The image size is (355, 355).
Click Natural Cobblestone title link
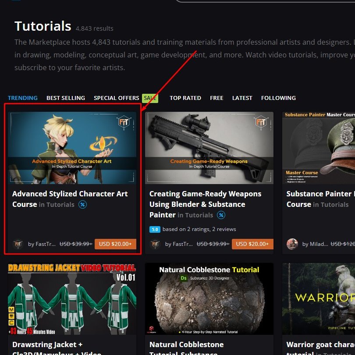[x=187, y=348]
